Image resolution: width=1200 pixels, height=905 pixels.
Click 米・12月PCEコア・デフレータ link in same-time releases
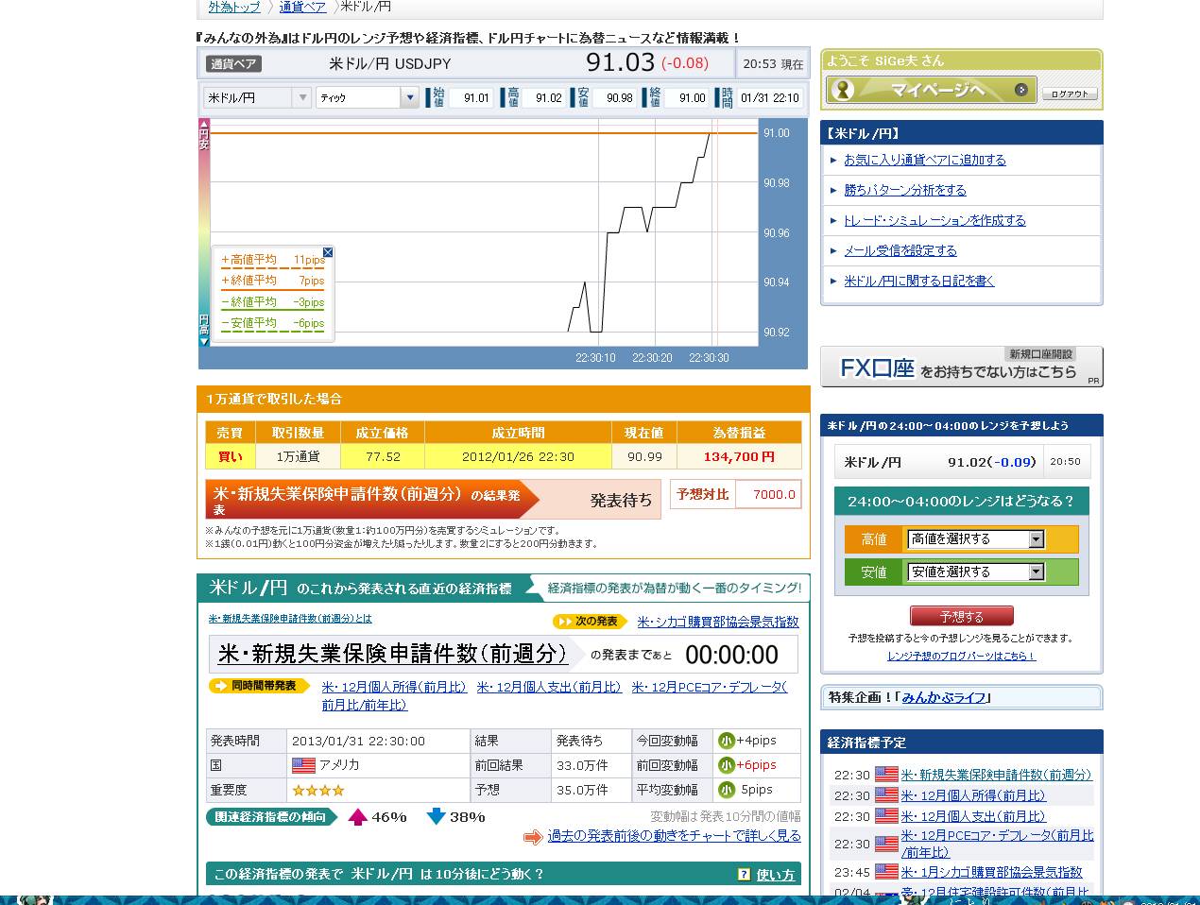pos(709,687)
